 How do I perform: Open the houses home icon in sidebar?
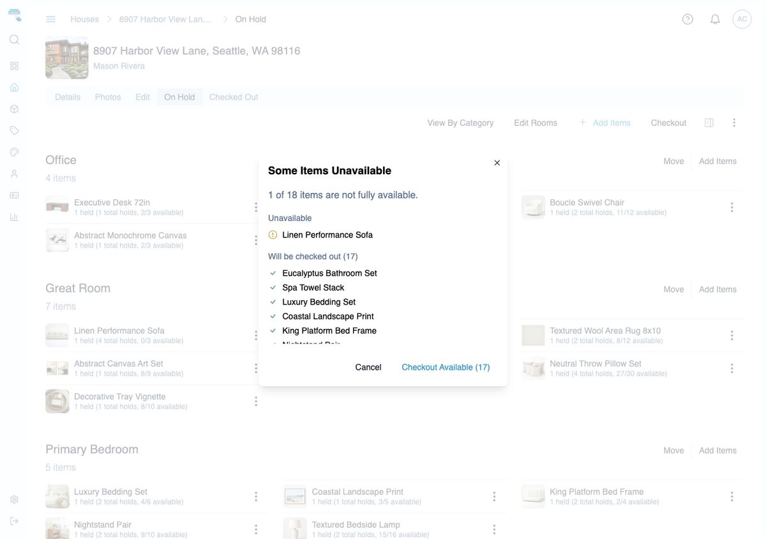(14, 87)
